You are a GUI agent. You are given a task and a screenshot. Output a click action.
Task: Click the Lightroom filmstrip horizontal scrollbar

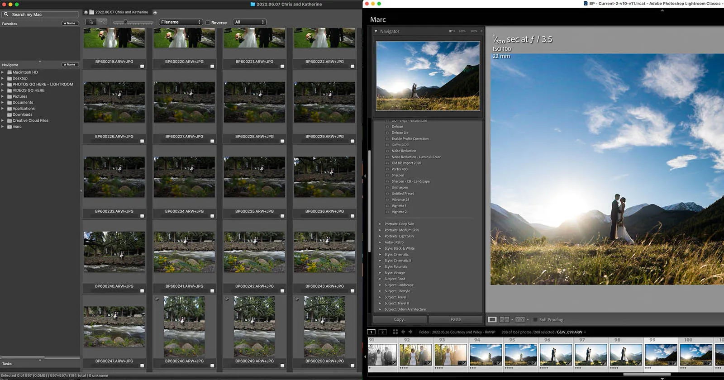[x=647, y=374]
